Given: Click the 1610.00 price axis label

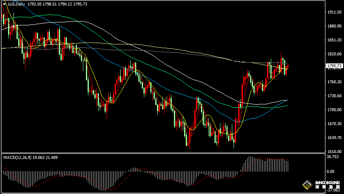Looking at the screenshot, I should (x=334, y=151).
